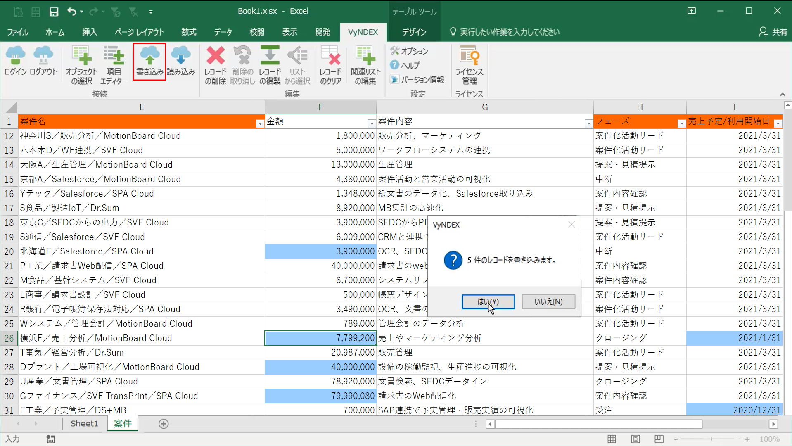Click いいえ(N) button in dialog
The height and width of the screenshot is (446, 792).
click(548, 301)
